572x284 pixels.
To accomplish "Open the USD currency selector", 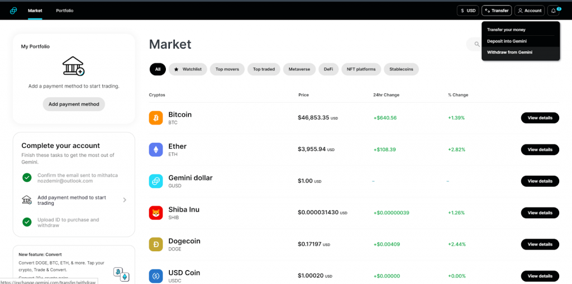I will pyautogui.click(x=468, y=11).
